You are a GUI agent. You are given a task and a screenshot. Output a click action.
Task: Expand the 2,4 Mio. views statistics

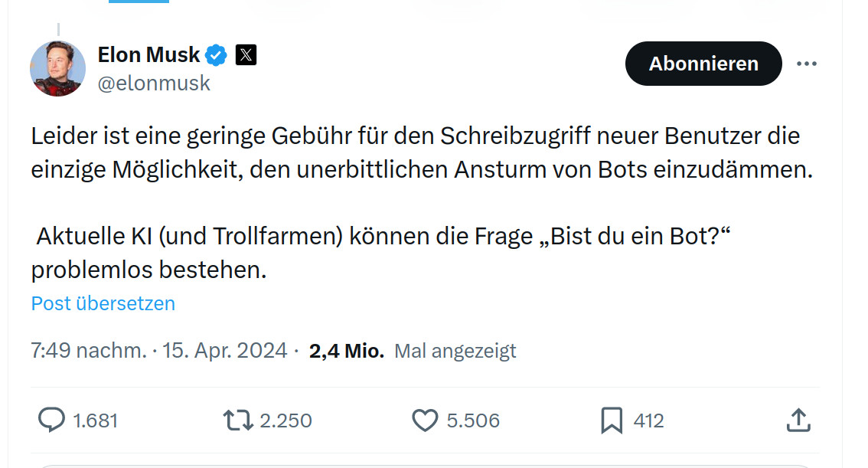(x=348, y=351)
